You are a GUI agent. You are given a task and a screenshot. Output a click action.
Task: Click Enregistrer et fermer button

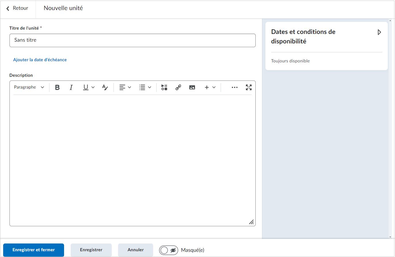coord(34,250)
